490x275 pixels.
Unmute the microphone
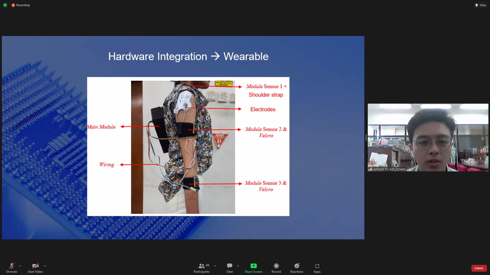pyautogui.click(x=11, y=268)
